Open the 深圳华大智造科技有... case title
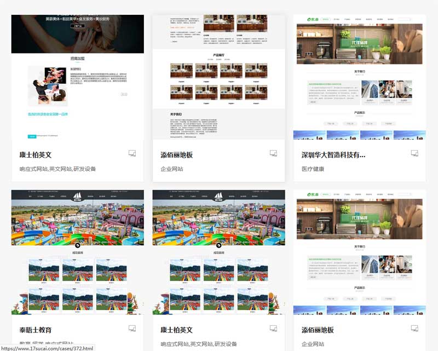The width and height of the screenshot is (438, 351). [x=333, y=155]
